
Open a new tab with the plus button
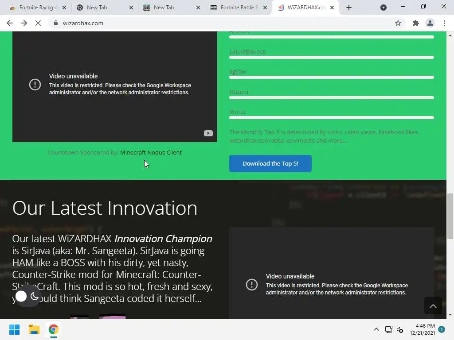pos(349,8)
